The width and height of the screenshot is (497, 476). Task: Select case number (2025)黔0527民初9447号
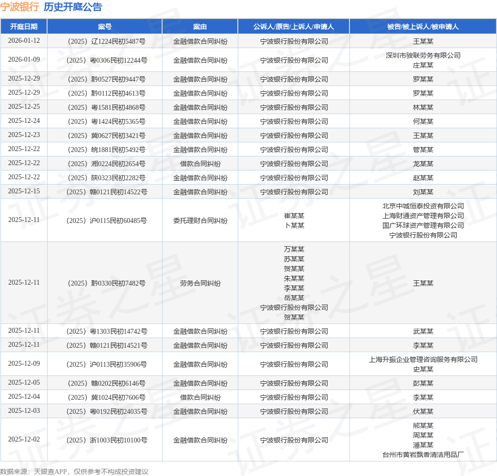106,79
